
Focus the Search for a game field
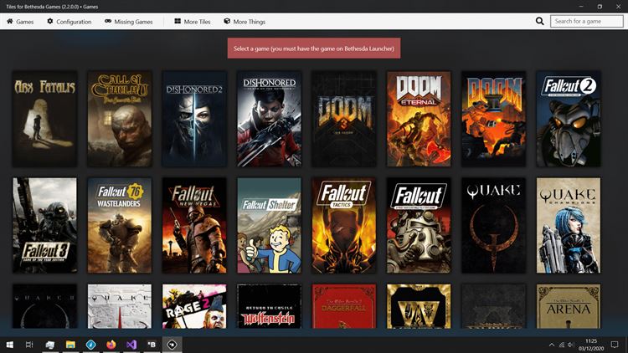tap(586, 21)
